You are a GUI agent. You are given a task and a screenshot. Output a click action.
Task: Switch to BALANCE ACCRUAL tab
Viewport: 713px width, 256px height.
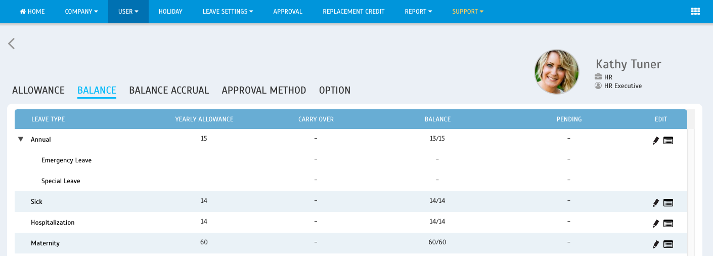point(169,91)
